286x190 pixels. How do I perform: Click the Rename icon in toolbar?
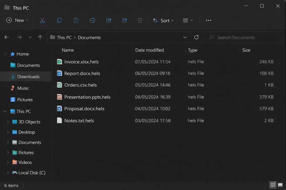coord(92,20)
